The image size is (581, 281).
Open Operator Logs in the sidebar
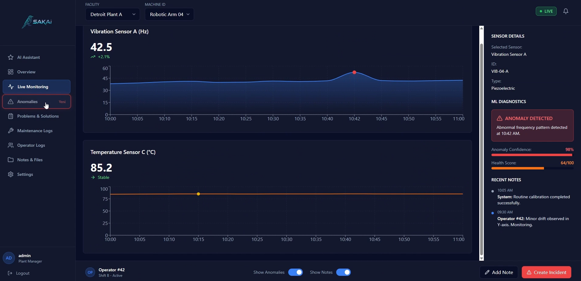click(x=31, y=145)
